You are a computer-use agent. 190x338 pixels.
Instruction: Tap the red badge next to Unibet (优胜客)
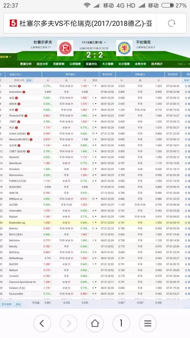[x=28, y=134]
